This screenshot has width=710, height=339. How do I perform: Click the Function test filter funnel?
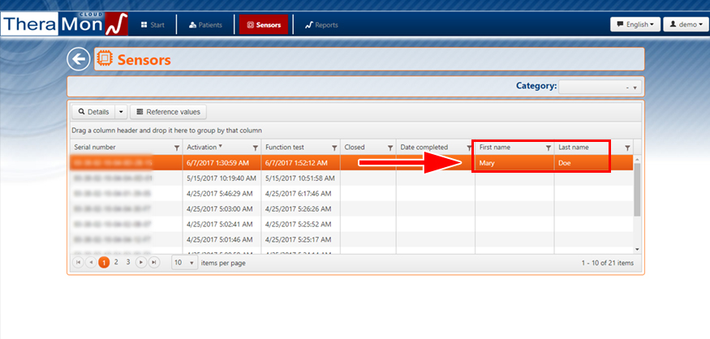point(333,148)
